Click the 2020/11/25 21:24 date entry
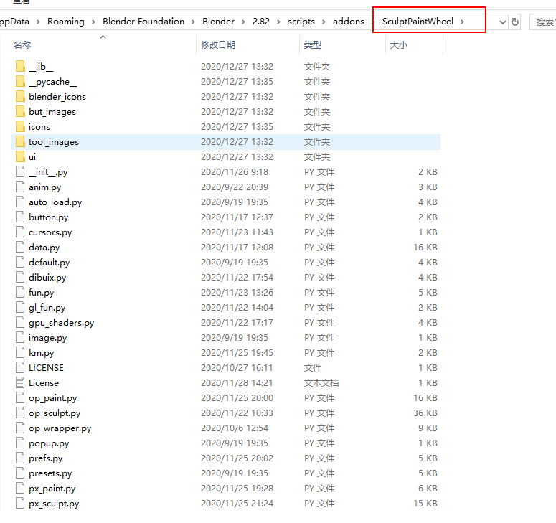This screenshot has height=523, width=556. pyautogui.click(x=237, y=503)
